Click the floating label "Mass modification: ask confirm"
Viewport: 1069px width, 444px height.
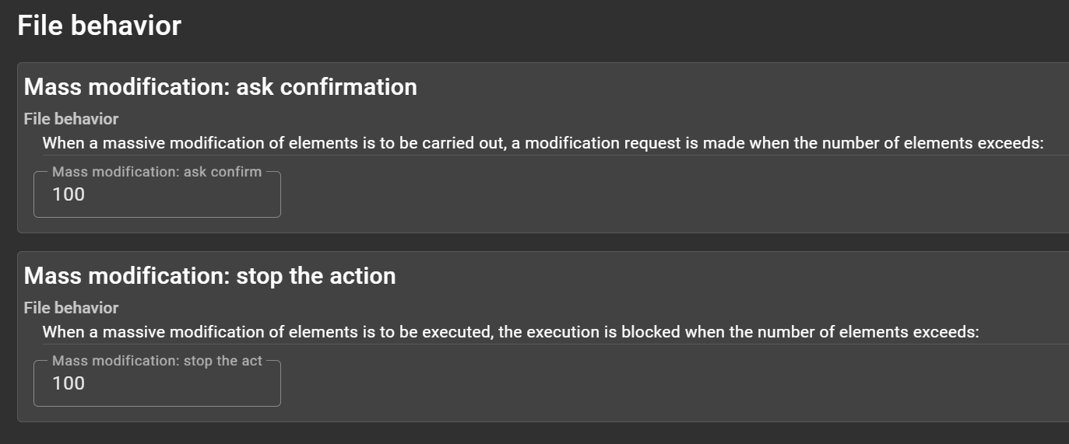coord(156,172)
